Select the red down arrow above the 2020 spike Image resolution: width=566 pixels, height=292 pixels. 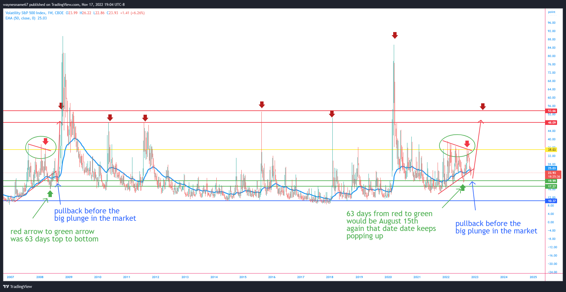point(395,35)
